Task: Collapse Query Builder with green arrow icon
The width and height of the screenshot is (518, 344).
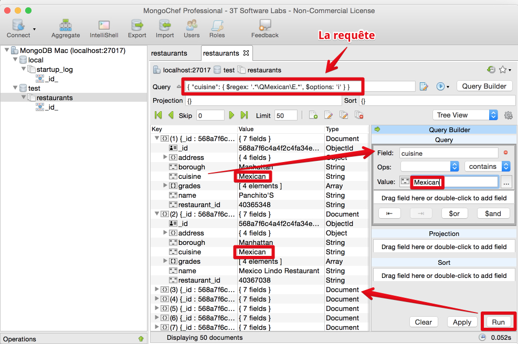Action: [377, 130]
